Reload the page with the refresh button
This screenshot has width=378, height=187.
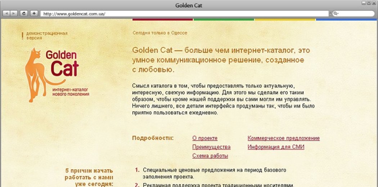[24, 13]
